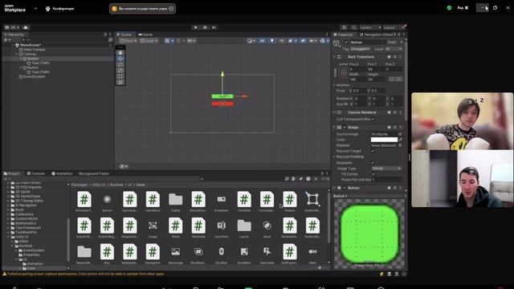
Task: Select the Button asset in Project grid
Action: [107, 201]
